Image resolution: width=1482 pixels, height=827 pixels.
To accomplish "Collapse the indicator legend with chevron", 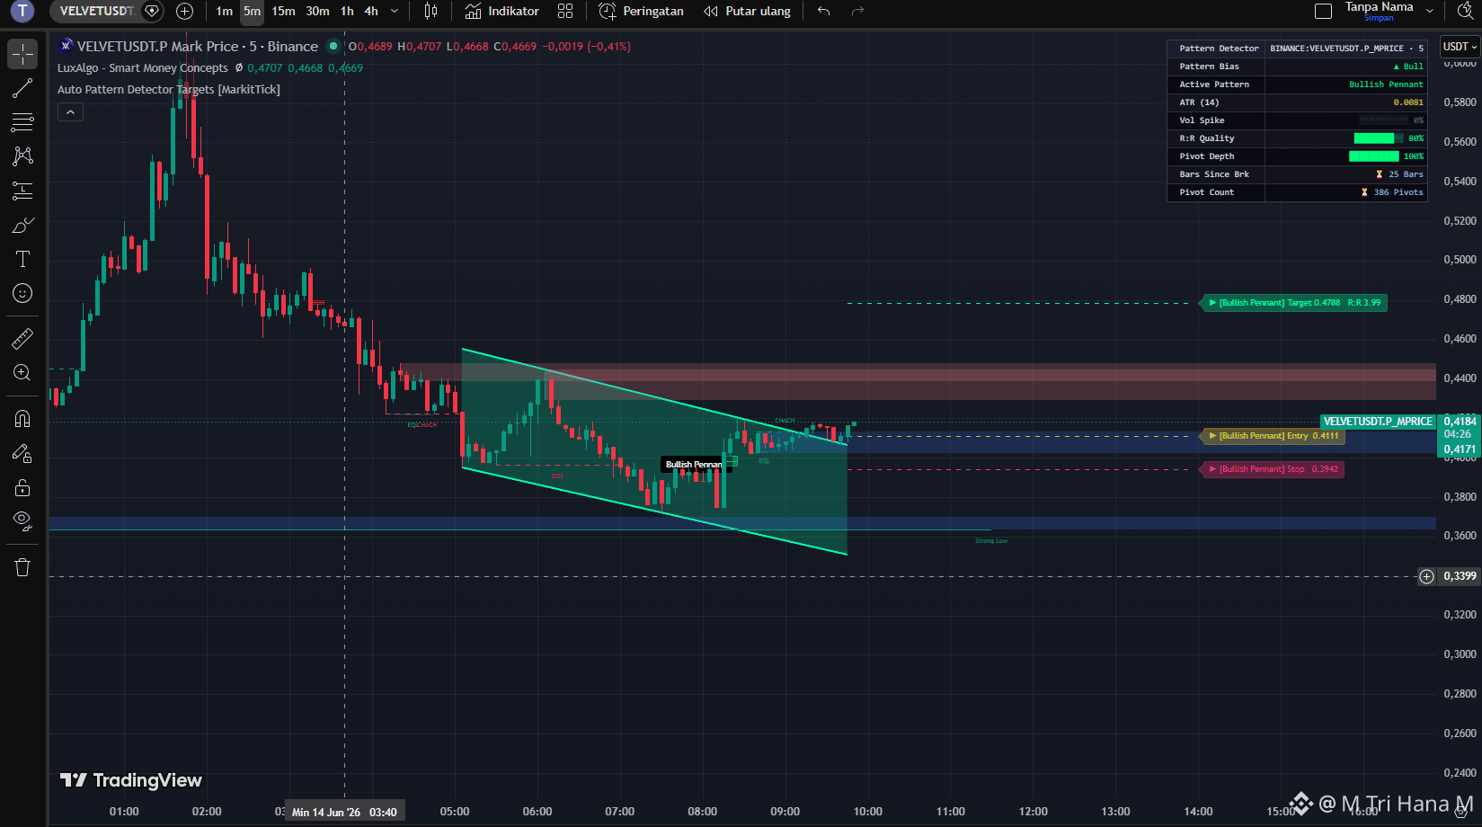I will coord(70,112).
